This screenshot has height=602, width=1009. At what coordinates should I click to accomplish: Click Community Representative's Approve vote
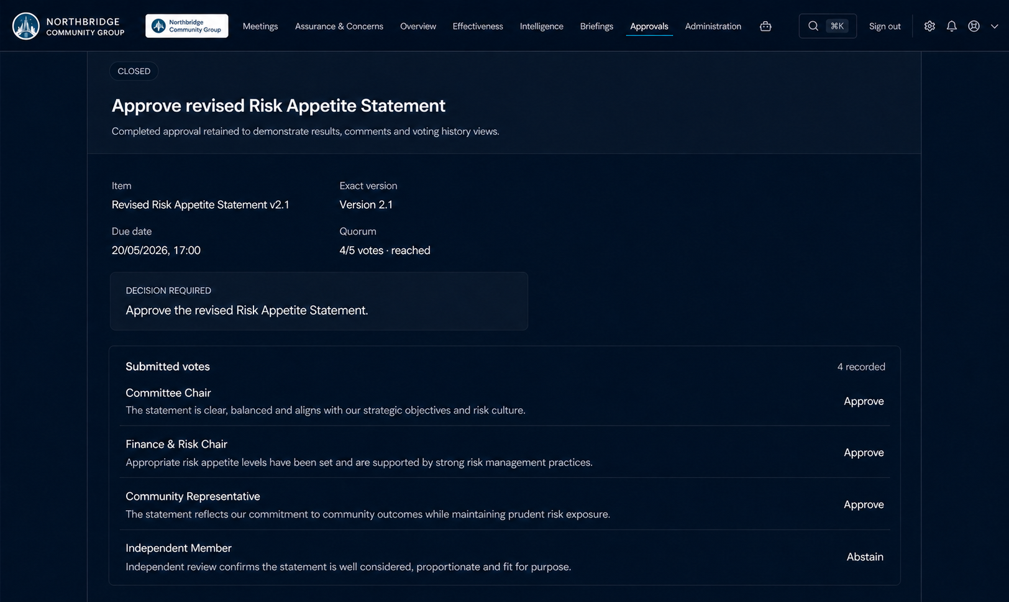864,504
